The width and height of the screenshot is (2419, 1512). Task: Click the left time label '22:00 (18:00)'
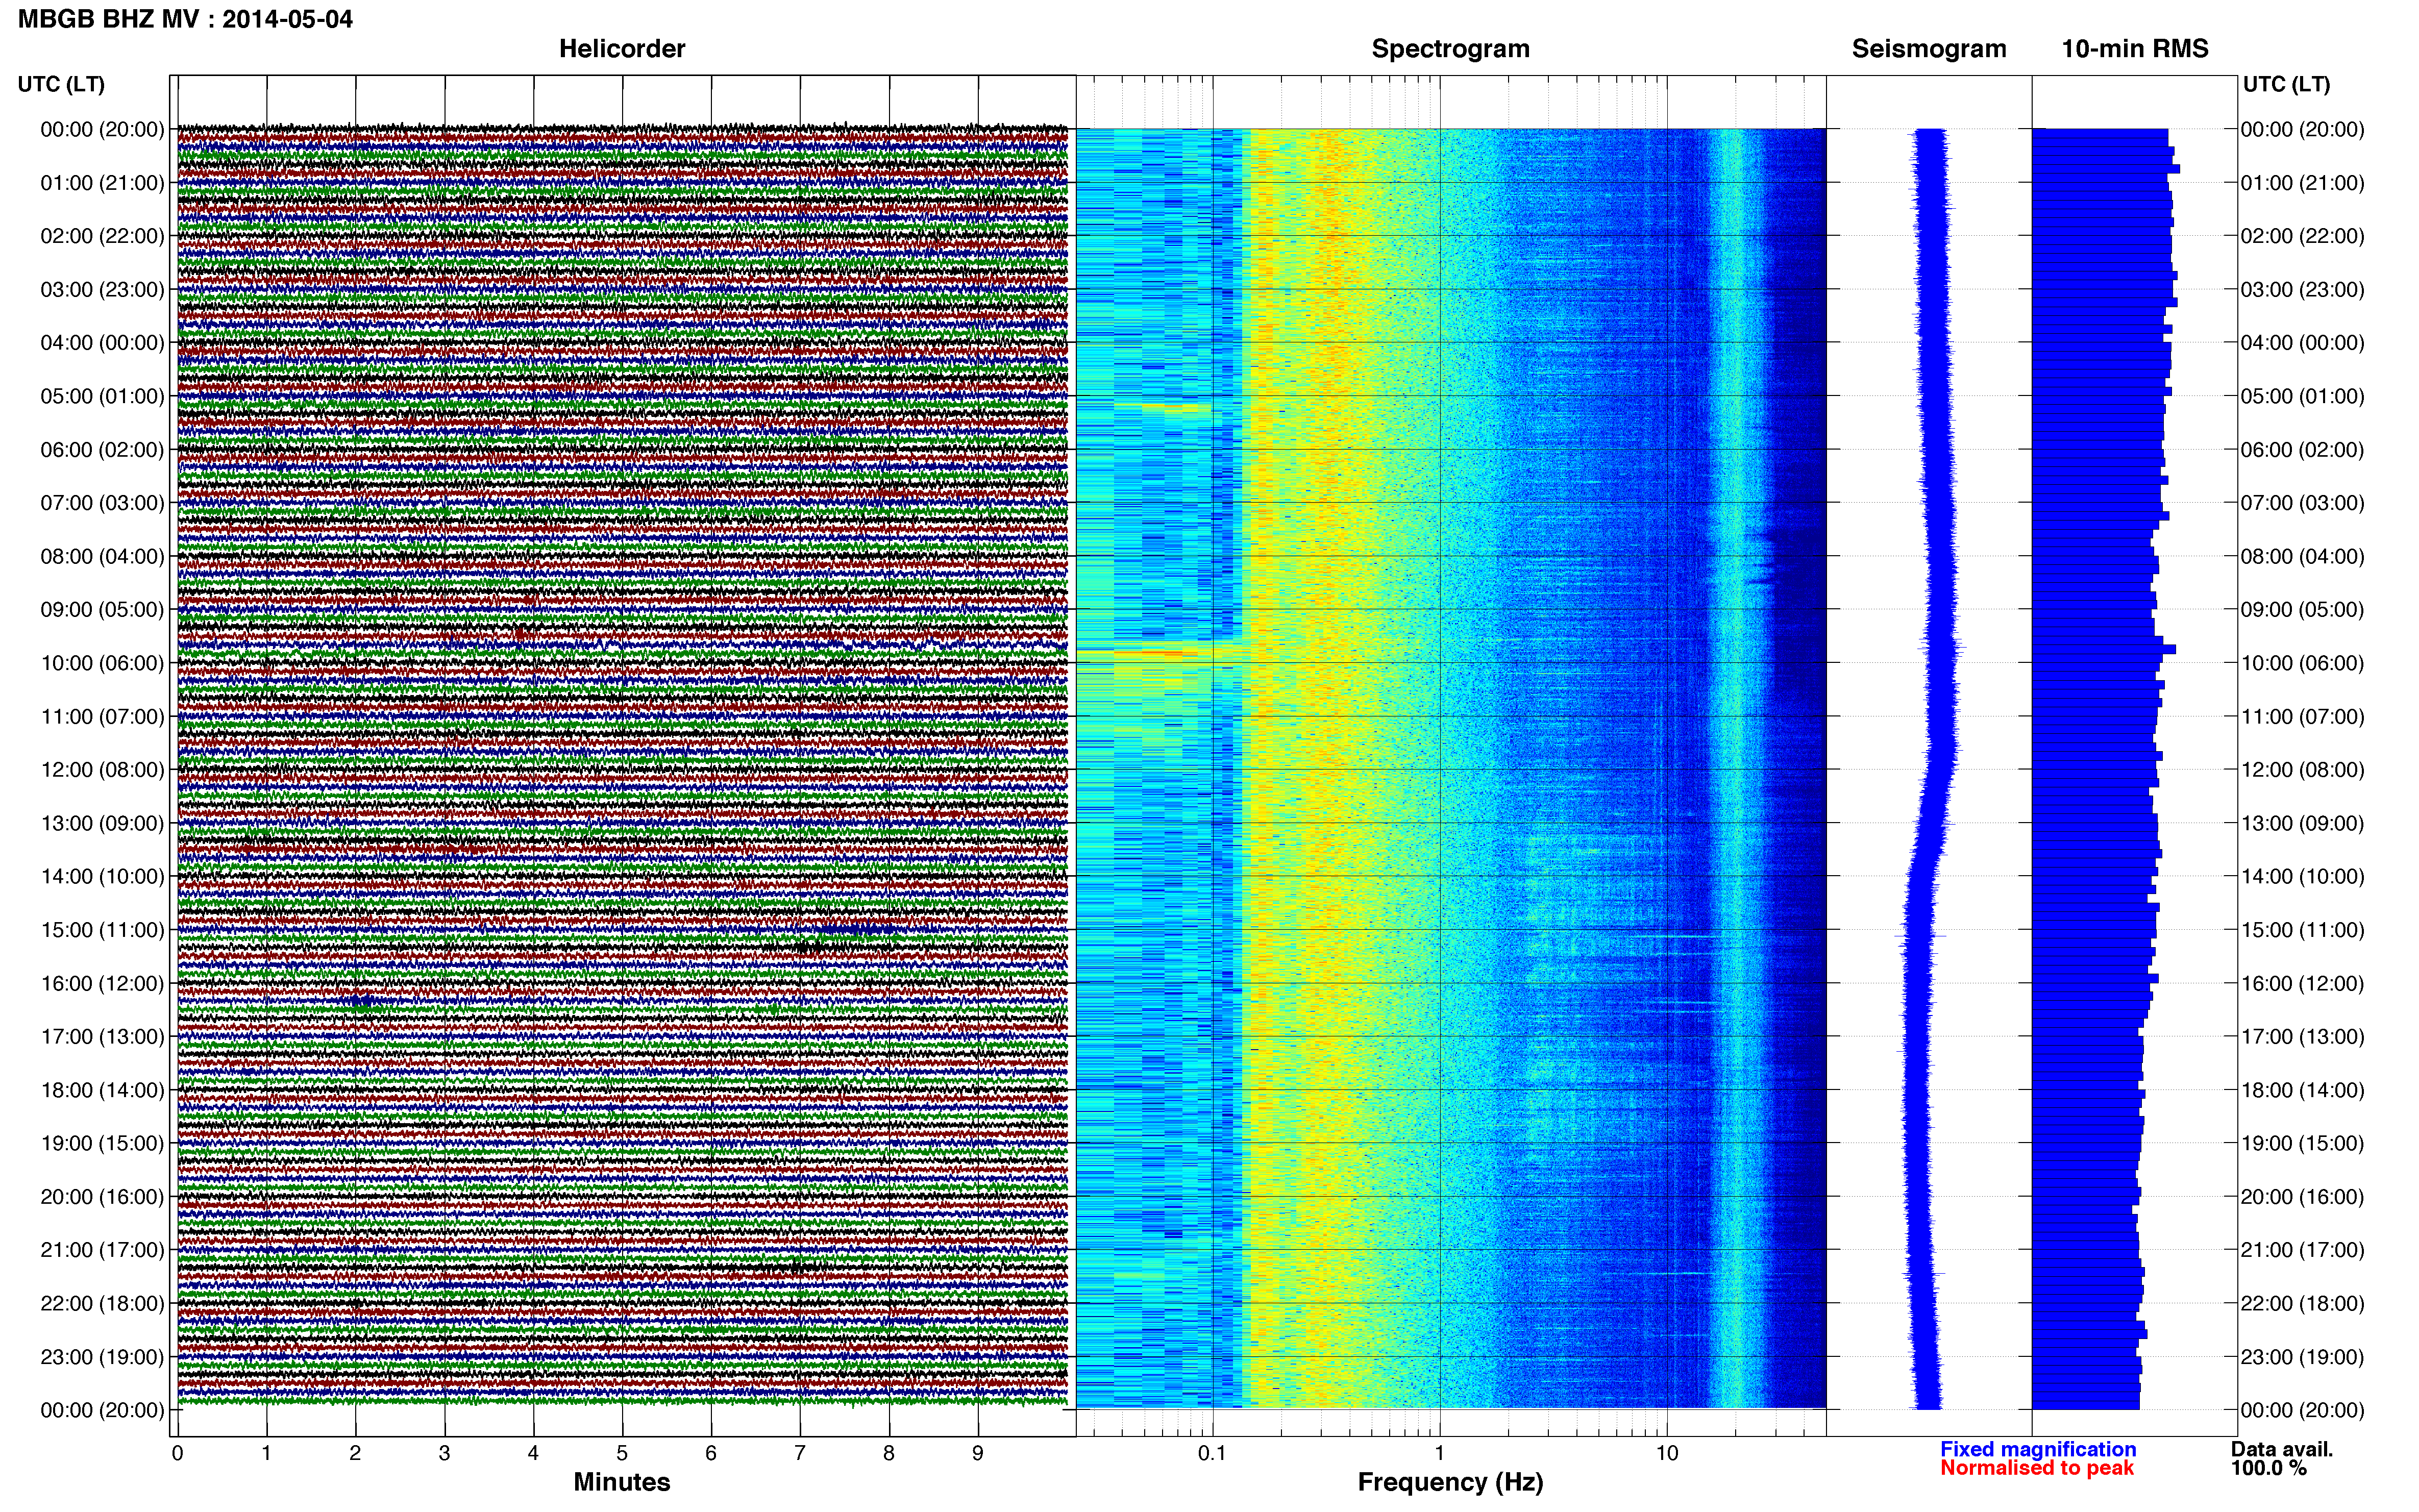tap(102, 1304)
